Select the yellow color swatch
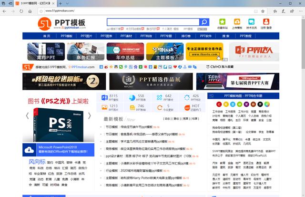 pos(226,104)
